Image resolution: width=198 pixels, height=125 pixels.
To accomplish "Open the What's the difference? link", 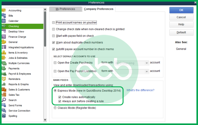I will coord(140,90).
